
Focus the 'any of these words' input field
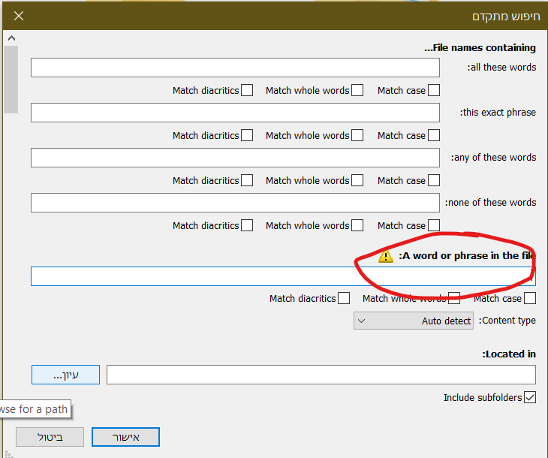235,158
